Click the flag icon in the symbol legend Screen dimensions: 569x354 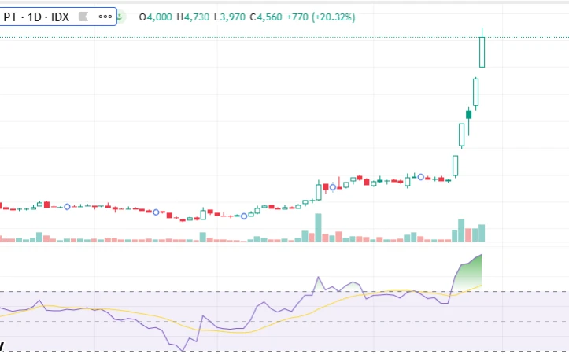coord(81,17)
